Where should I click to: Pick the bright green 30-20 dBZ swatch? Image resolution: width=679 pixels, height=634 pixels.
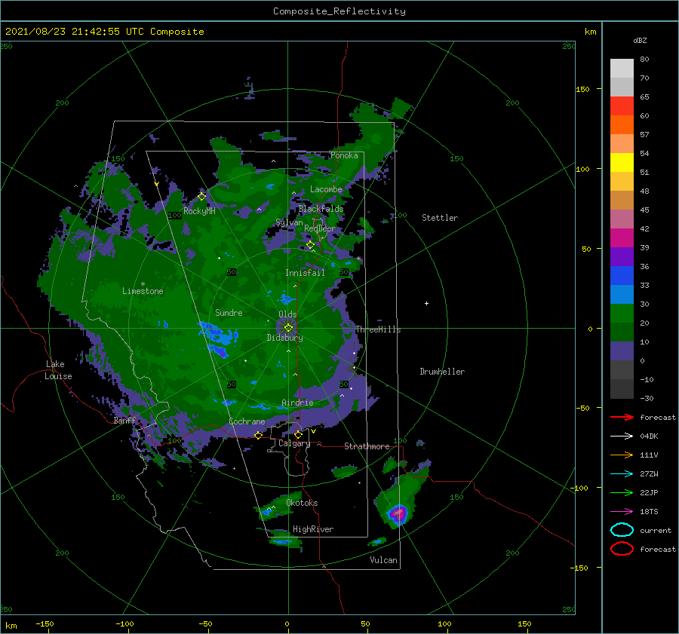tap(622, 314)
